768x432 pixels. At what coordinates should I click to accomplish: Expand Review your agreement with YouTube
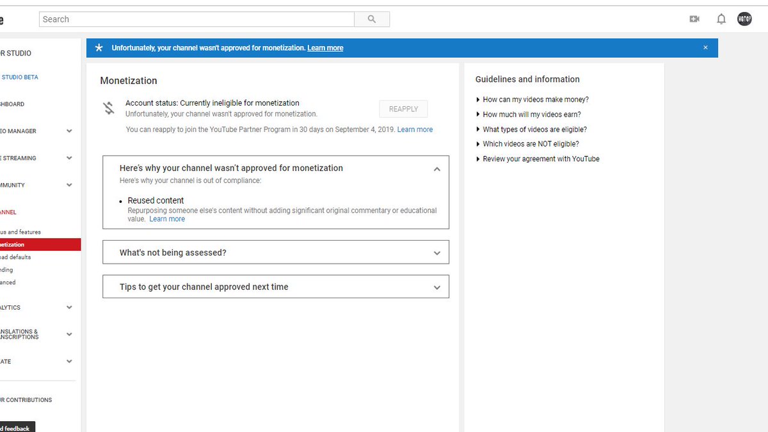pyautogui.click(x=538, y=159)
